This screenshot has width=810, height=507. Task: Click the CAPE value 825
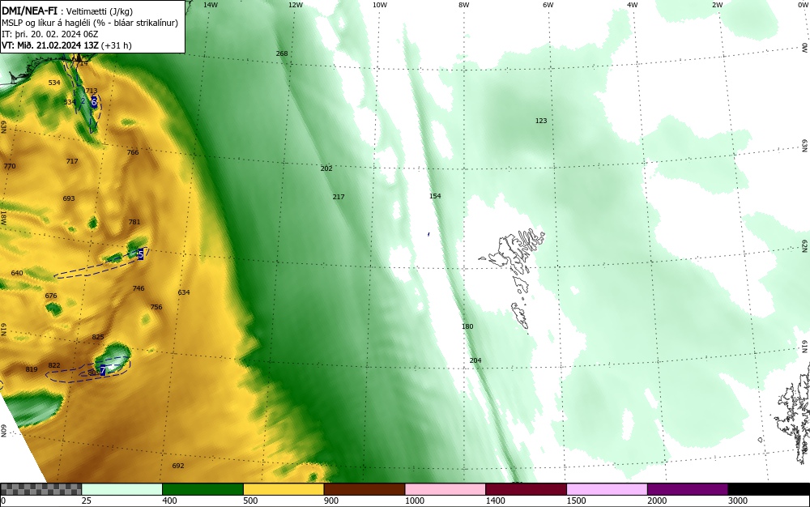98,337
